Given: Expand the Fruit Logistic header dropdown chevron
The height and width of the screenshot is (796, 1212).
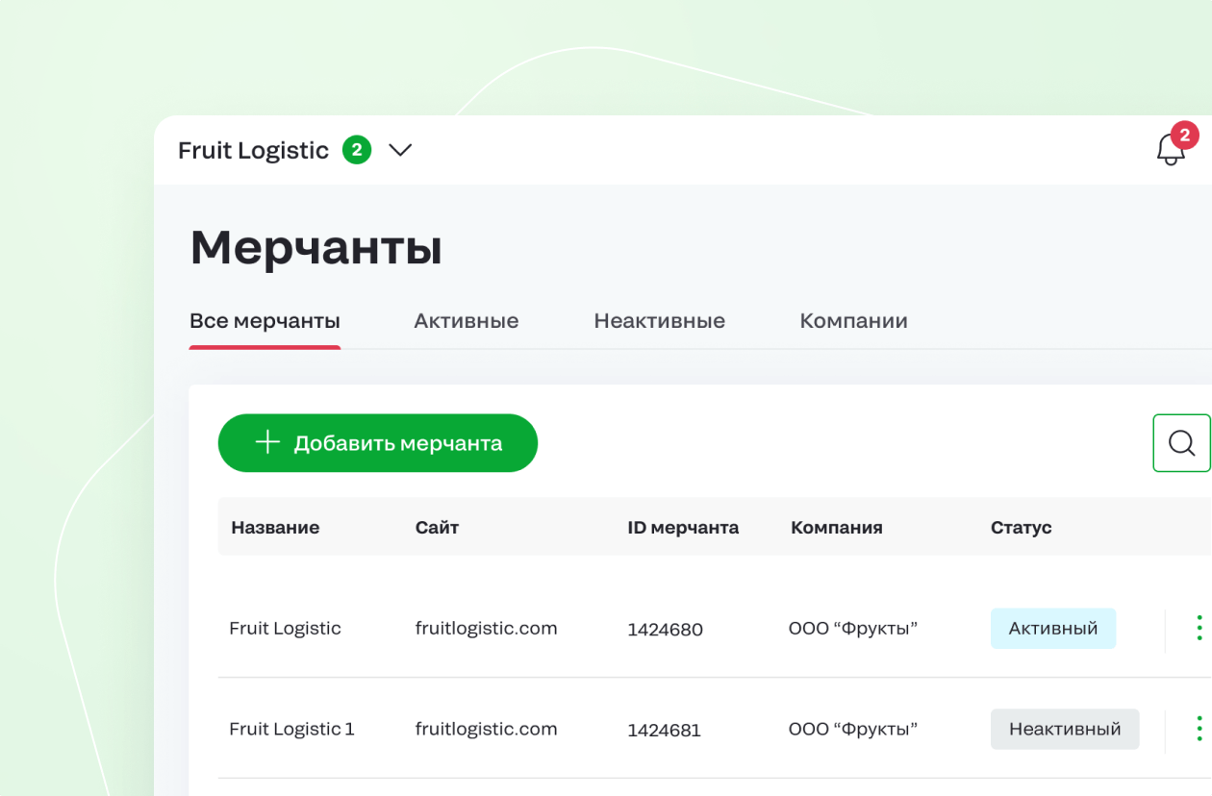Looking at the screenshot, I should click(x=400, y=150).
